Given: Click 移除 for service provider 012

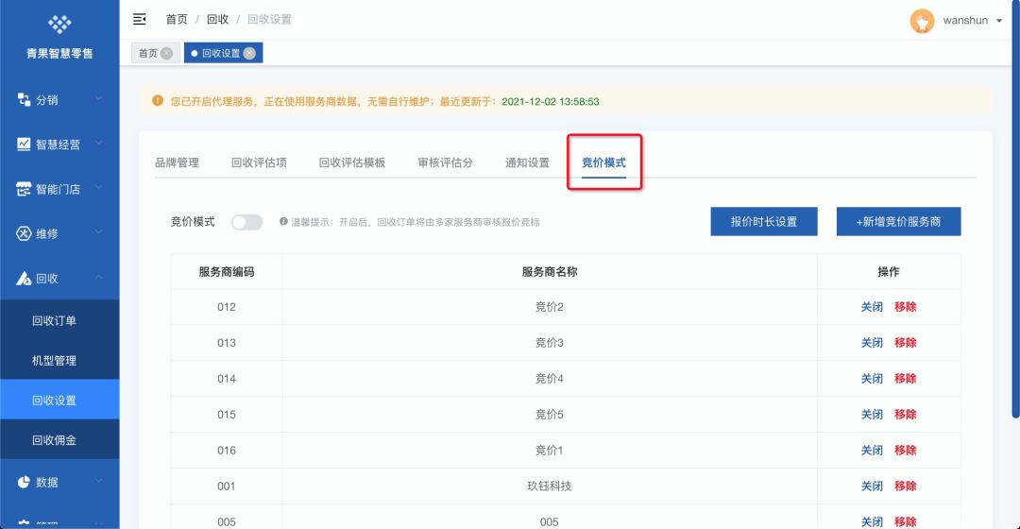Looking at the screenshot, I should point(905,307).
